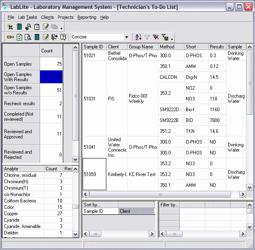255x250 pixels.
Task: Click the new sample sparkle tools icon
Action: (x=10, y=27)
